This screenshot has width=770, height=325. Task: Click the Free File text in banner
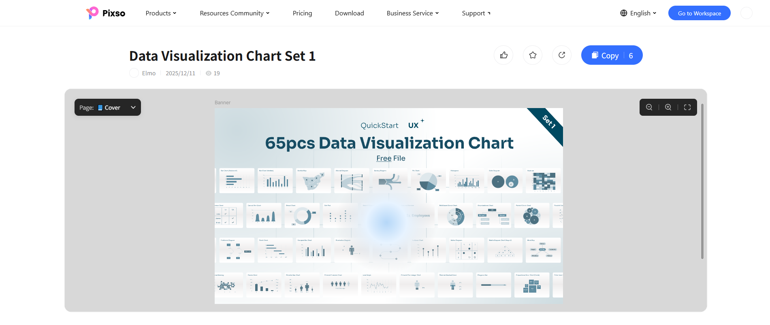click(391, 158)
